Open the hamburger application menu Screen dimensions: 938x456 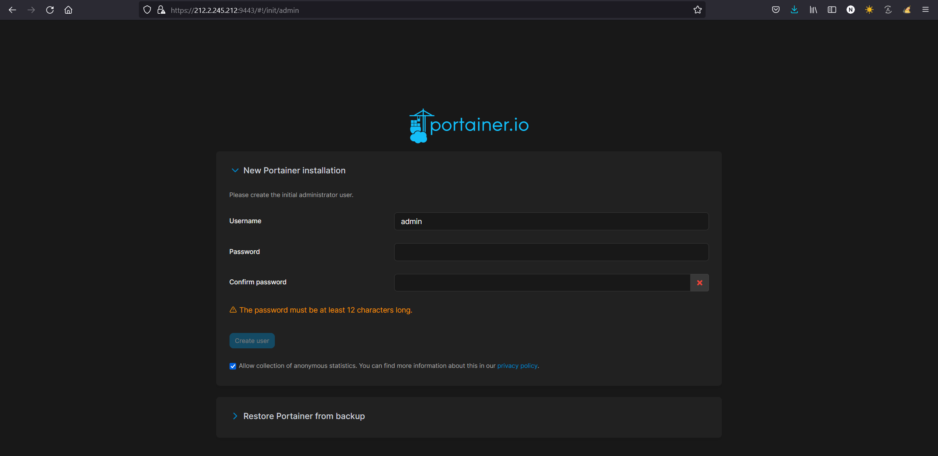coord(926,10)
